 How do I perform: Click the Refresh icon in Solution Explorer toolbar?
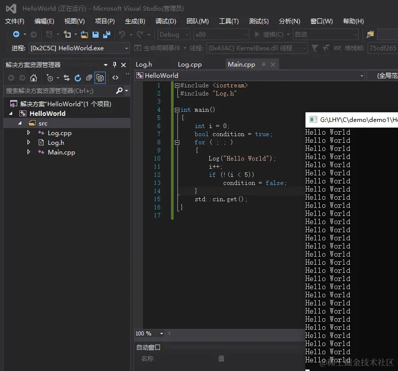coord(78,78)
